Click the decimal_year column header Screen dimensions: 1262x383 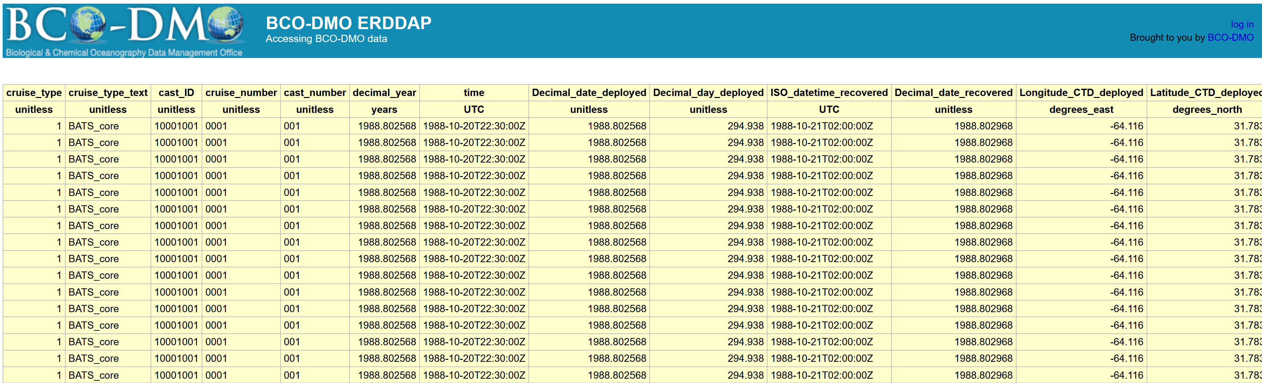click(x=385, y=93)
